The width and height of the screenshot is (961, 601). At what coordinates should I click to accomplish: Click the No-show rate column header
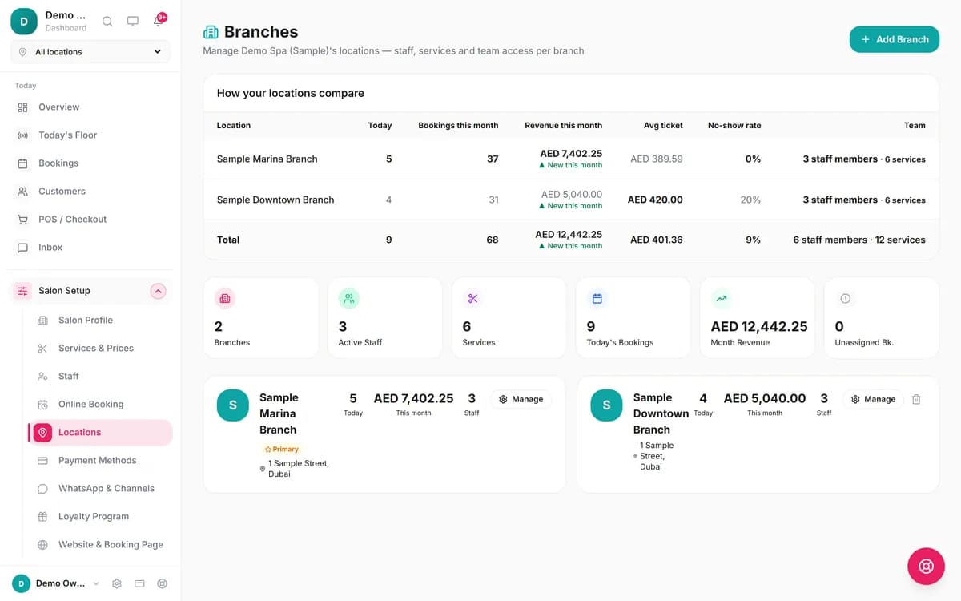[734, 126]
